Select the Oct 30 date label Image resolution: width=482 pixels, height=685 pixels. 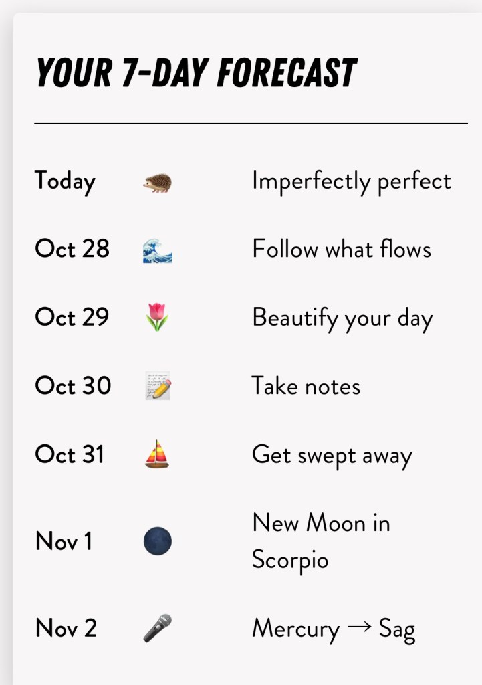[x=72, y=385]
